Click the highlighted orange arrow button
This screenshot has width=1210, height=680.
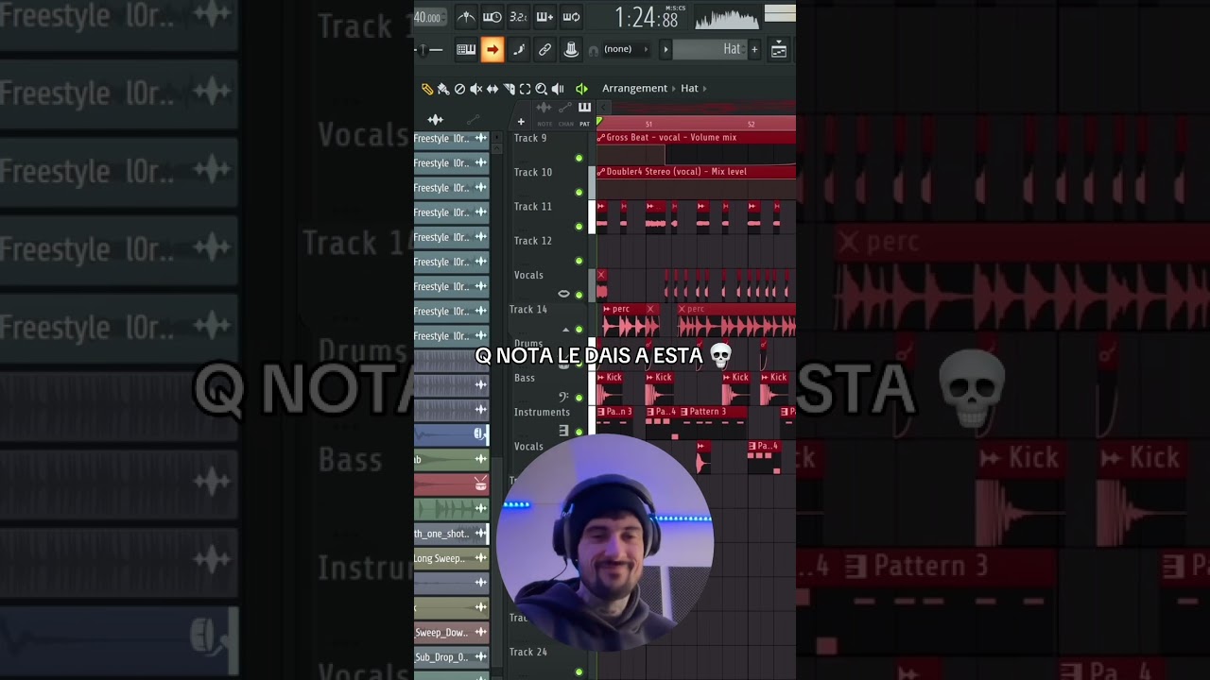click(493, 50)
